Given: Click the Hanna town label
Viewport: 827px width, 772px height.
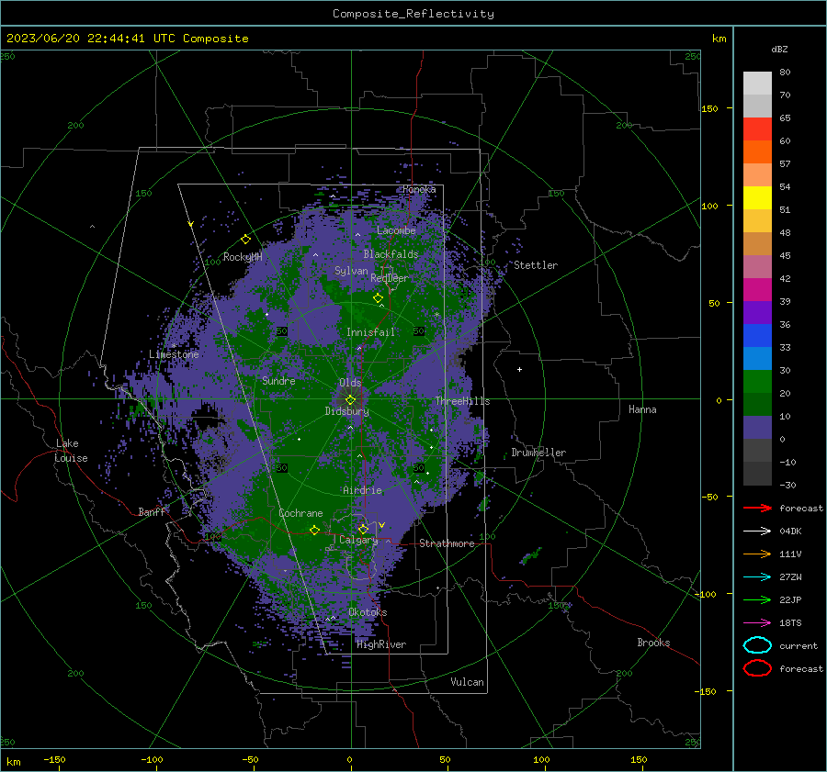Looking at the screenshot, I should 642,409.
